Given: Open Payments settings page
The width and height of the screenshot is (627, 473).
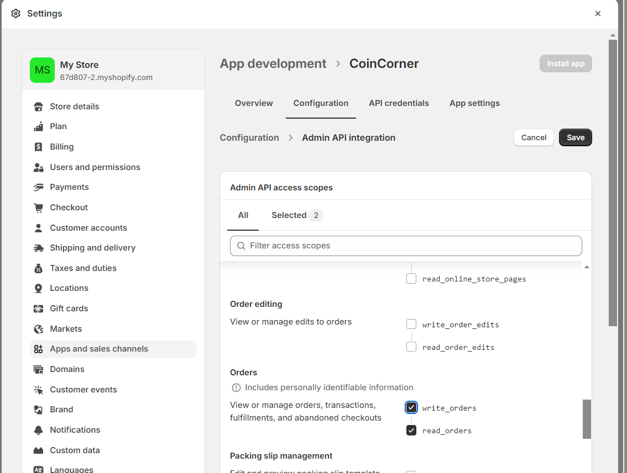Looking at the screenshot, I should coord(113,187).
